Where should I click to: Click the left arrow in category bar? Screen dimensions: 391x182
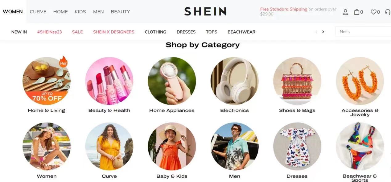tap(316, 32)
